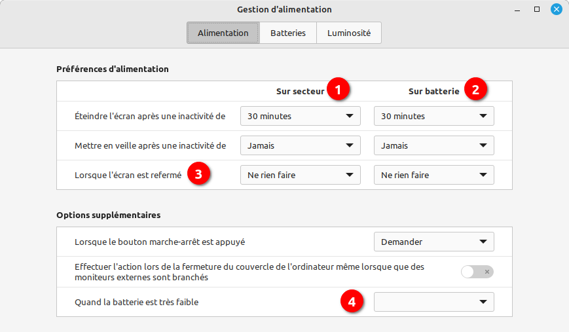Click the 'Options supplémentaires' heading

[x=109, y=215]
